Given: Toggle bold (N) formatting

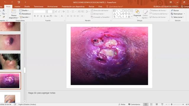Looking at the screenshot, I should coord(35,16).
